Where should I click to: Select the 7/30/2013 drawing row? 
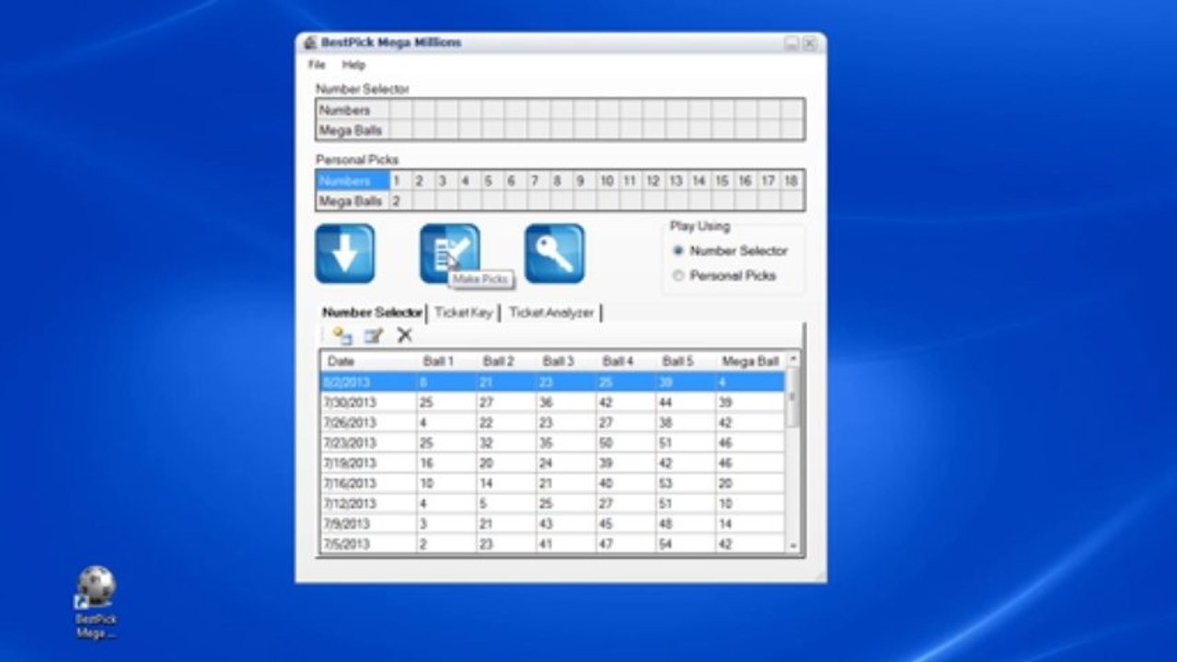(x=553, y=402)
